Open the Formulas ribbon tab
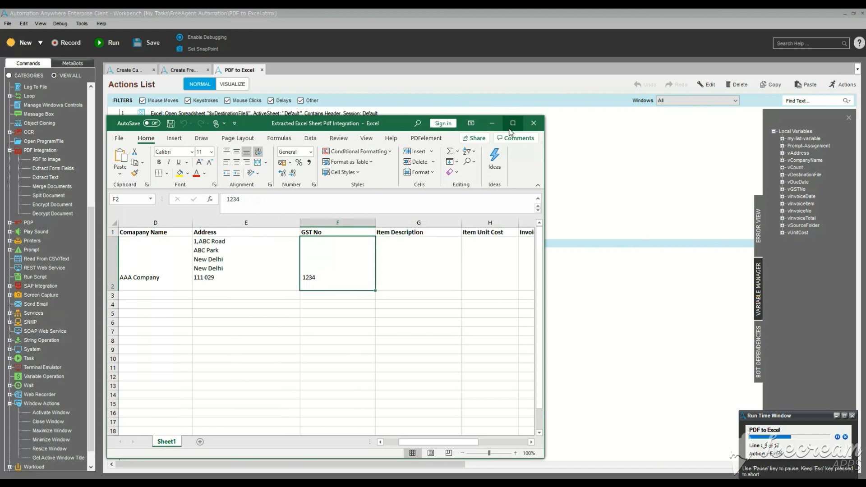Image resolution: width=866 pixels, height=487 pixels. [279, 138]
